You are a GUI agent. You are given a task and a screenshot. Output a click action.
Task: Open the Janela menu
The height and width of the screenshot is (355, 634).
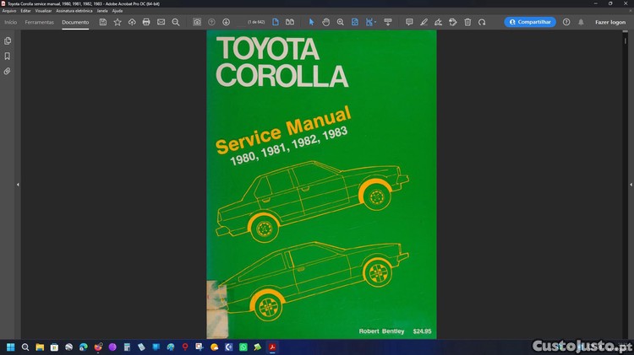pyautogui.click(x=102, y=11)
